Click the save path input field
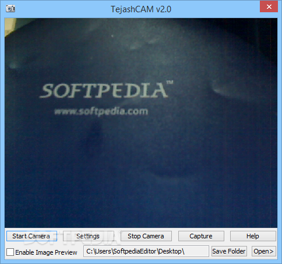282x264 pixels. tap(146, 251)
